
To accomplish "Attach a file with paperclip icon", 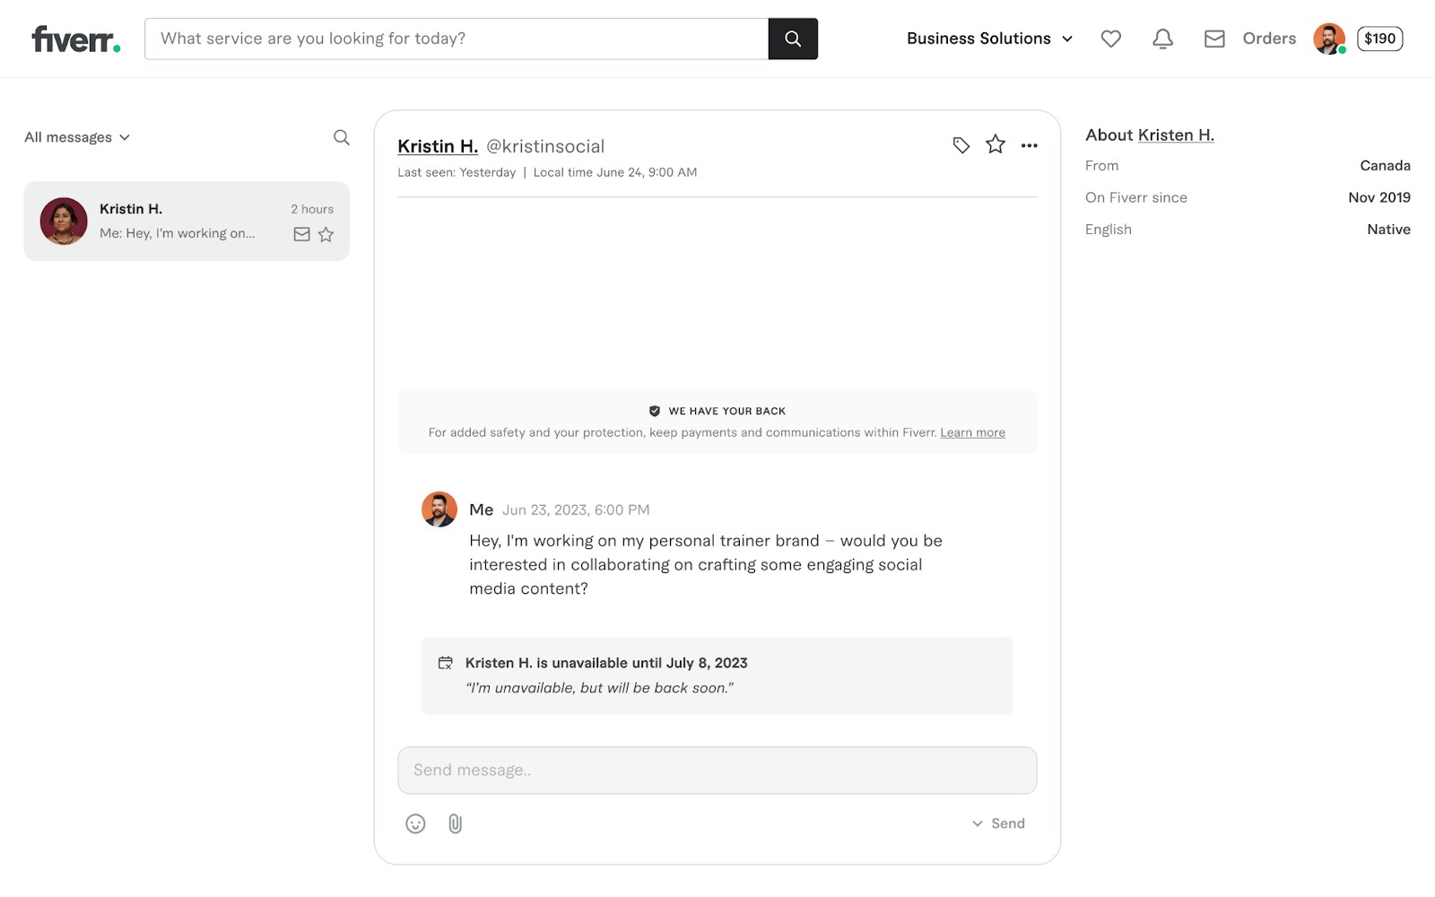I will tap(456, 823).
